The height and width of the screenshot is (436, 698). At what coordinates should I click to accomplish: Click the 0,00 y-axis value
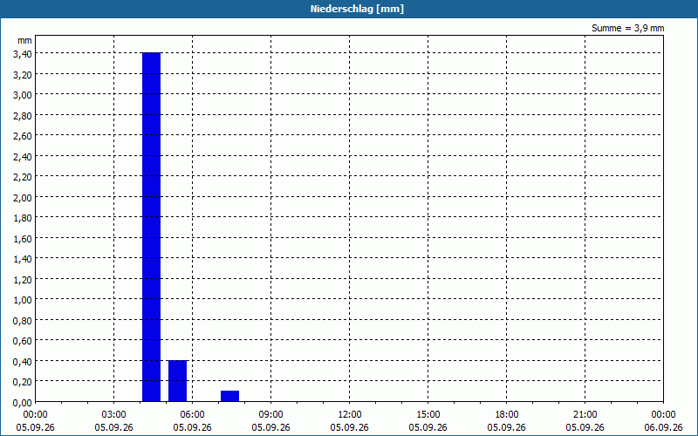click(23, 403)
